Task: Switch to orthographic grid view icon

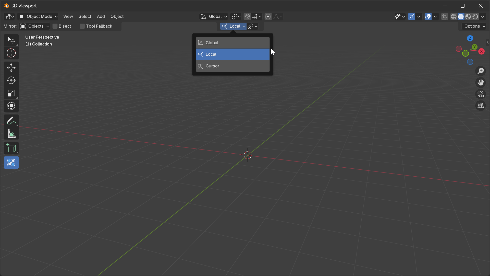Action: point(481,106)
